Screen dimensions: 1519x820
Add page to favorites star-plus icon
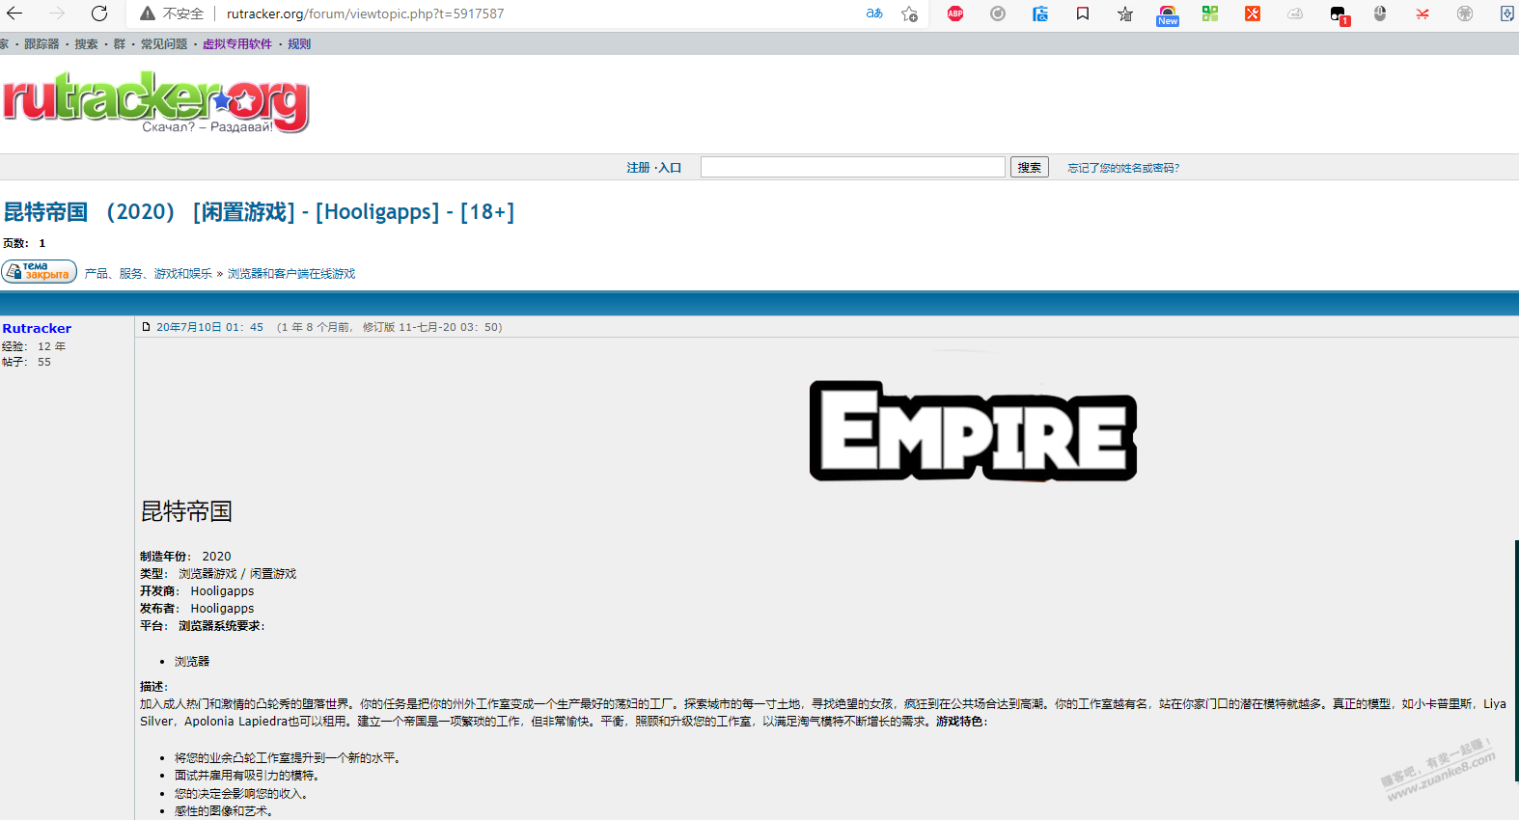909,14
